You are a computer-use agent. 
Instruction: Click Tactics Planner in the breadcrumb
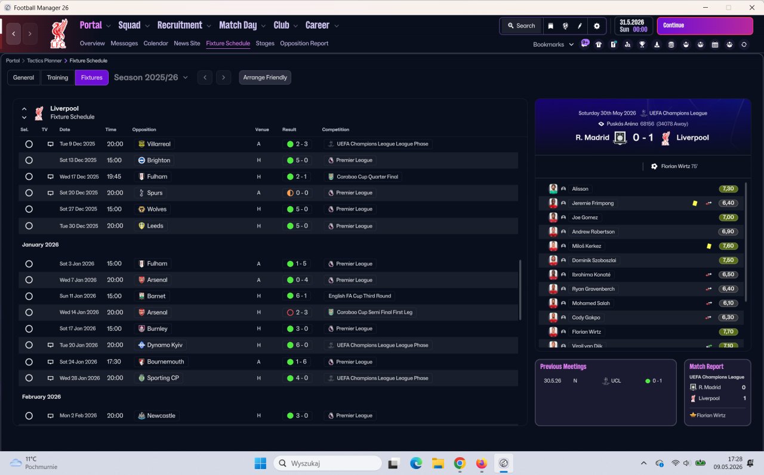(x=44, y=61)
